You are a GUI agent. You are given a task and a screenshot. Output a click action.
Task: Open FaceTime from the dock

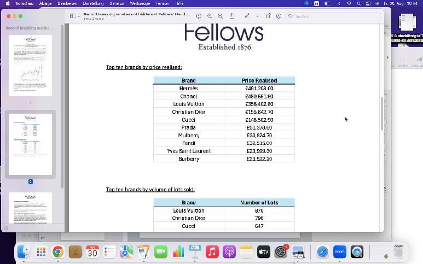pyautogui.click(x=161, y=252)
